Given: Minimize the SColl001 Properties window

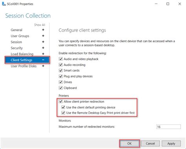Looking at the screenshot, I should [x=156, y=4].
